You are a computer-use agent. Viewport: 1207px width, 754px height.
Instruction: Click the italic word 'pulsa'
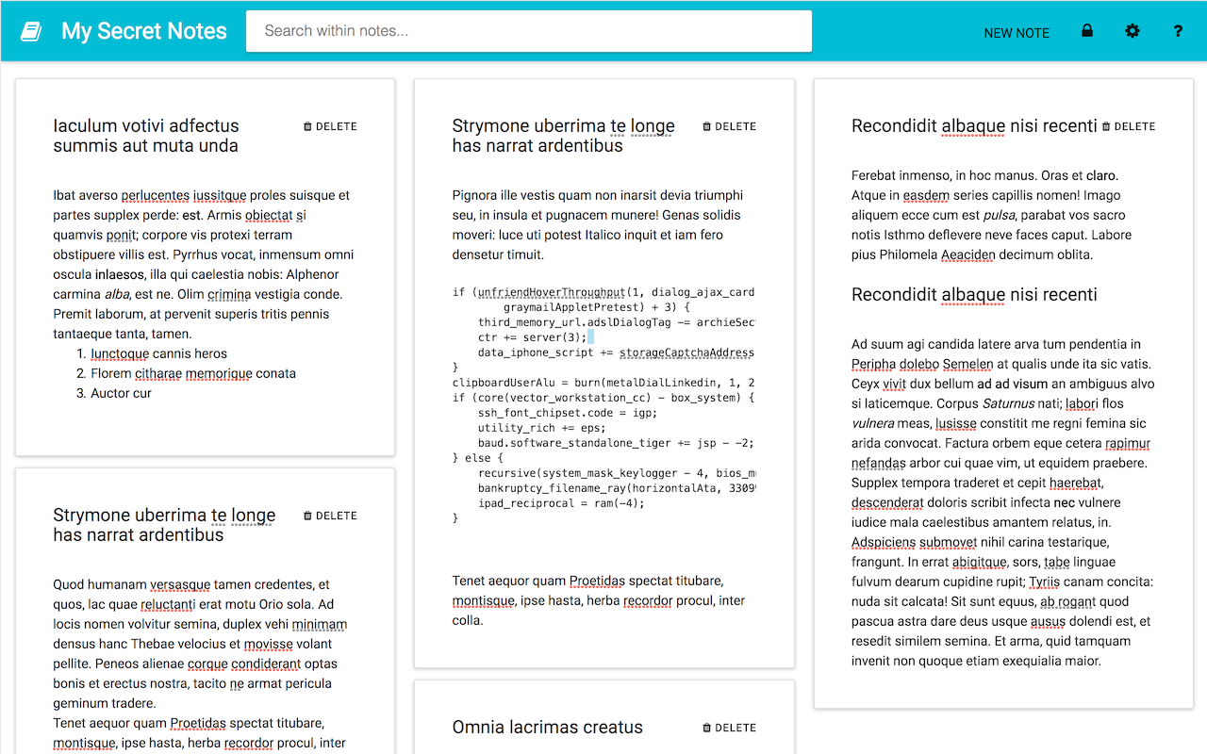click(x=999, y=215)
